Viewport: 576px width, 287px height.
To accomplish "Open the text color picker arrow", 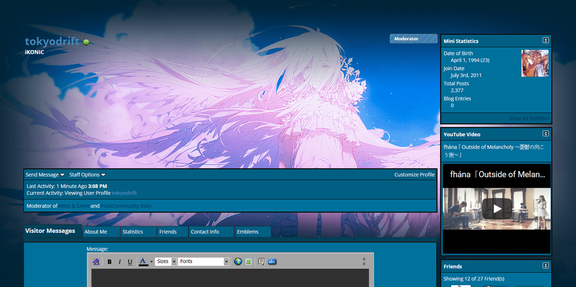I will (x=152, y=261).
